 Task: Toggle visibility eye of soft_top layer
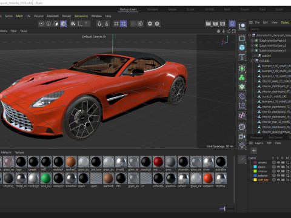pyautogui.click(x=278, y=180)
